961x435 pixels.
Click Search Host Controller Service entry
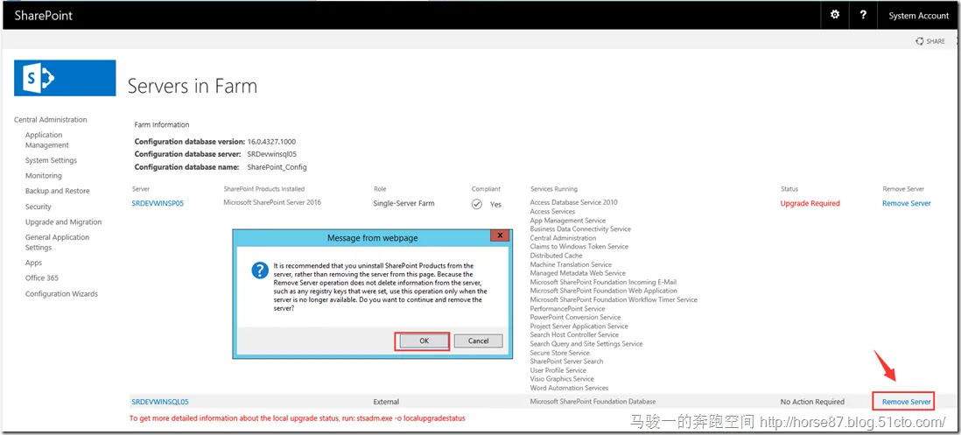[574, 335]
